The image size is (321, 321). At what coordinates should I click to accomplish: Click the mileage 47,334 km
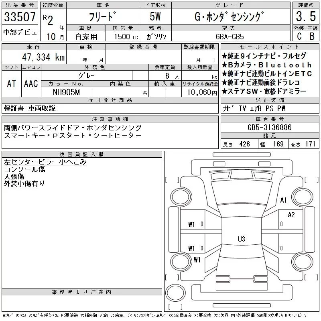pos(43,57)
